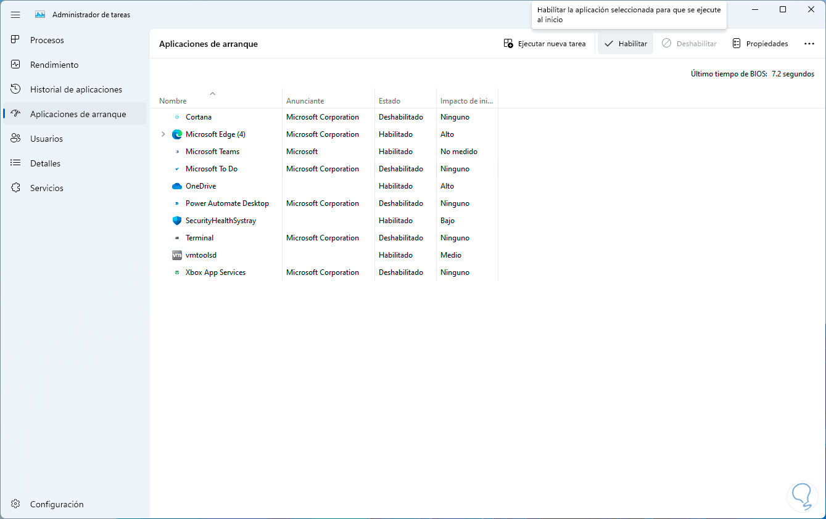This screenshot has width=826, height=519.
Task: Switch to the Rendimiento page
Action: pos(75,65)
